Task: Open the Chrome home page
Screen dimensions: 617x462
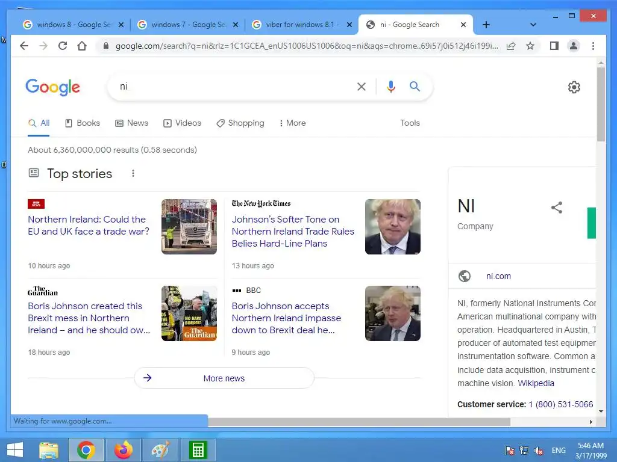Action: [82, 46]
